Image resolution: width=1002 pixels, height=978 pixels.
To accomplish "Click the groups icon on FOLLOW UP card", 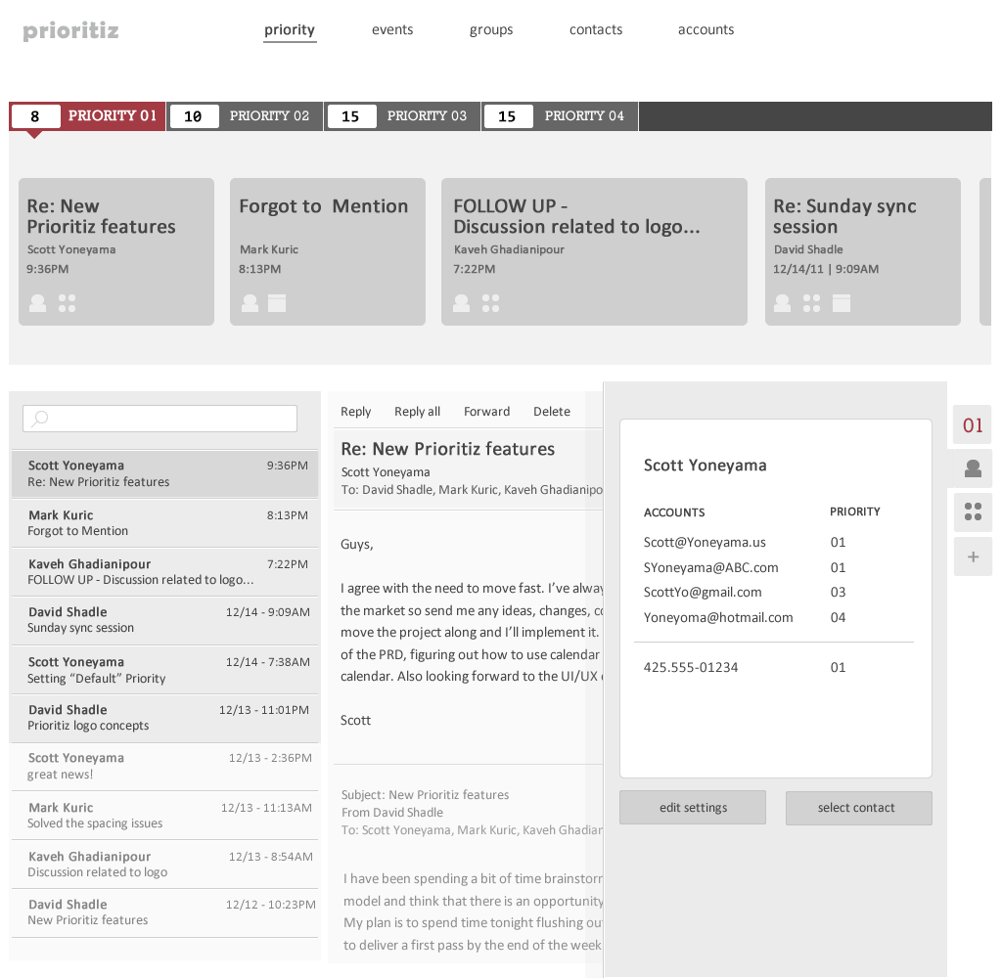I will coord(491,303).
